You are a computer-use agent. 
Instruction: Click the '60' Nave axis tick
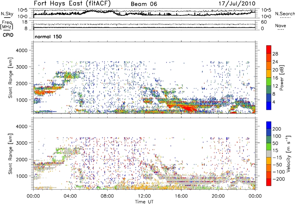(264, 22)
